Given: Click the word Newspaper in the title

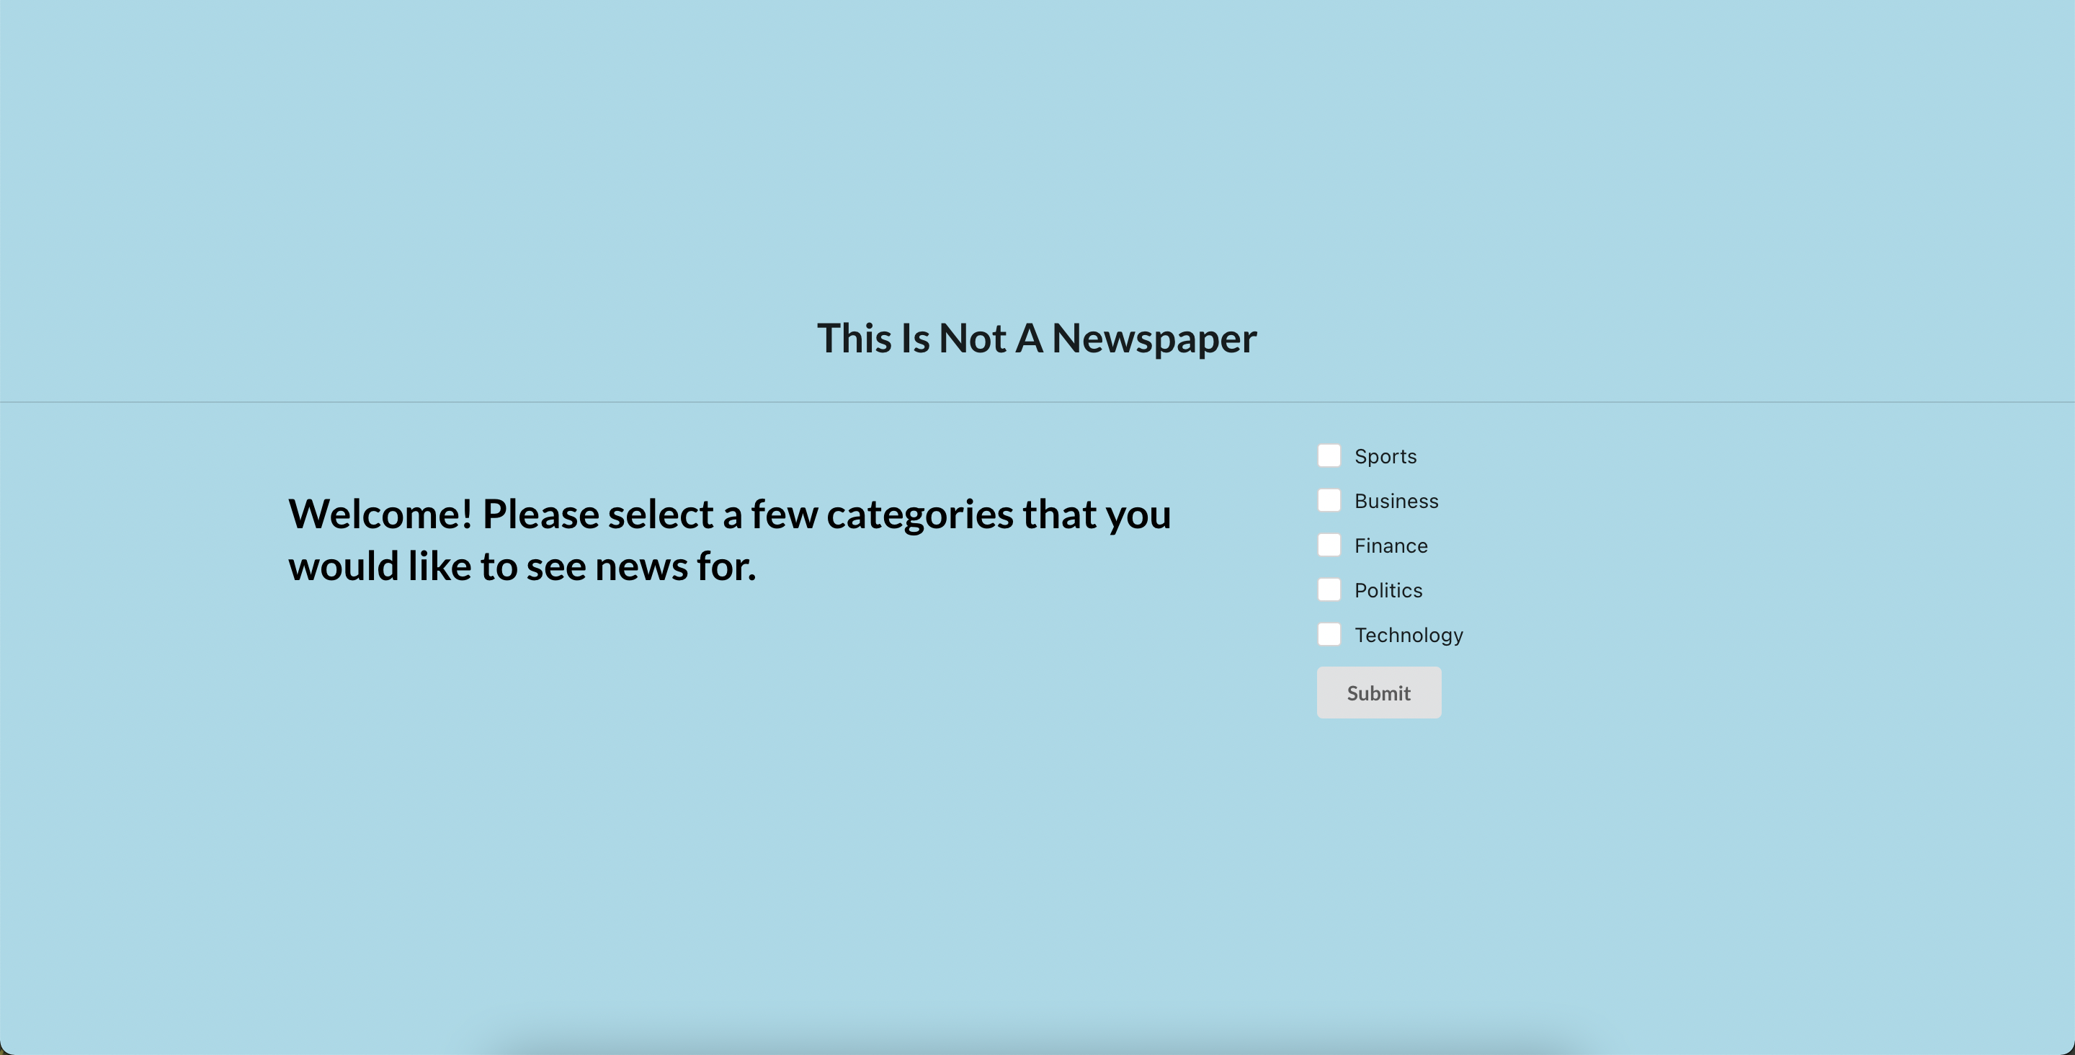Looking at the screenshot, I should [1153, 339].
